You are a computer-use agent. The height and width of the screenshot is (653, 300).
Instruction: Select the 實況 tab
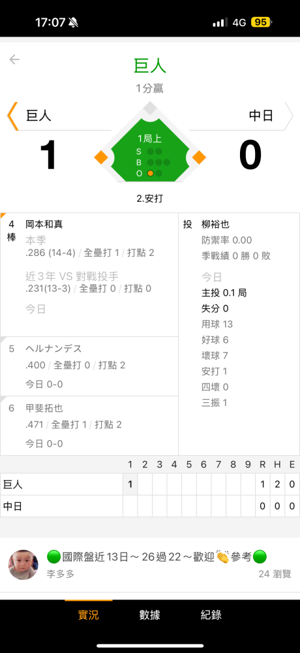(89, 614)
